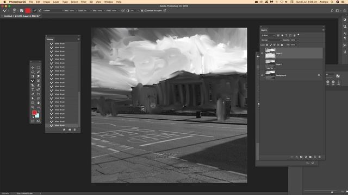Open the Flow percentage dropdown arrow

pos(119,11)
